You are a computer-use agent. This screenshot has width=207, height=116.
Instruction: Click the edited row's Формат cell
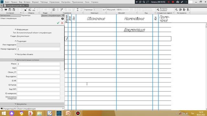tap(66, 39)
